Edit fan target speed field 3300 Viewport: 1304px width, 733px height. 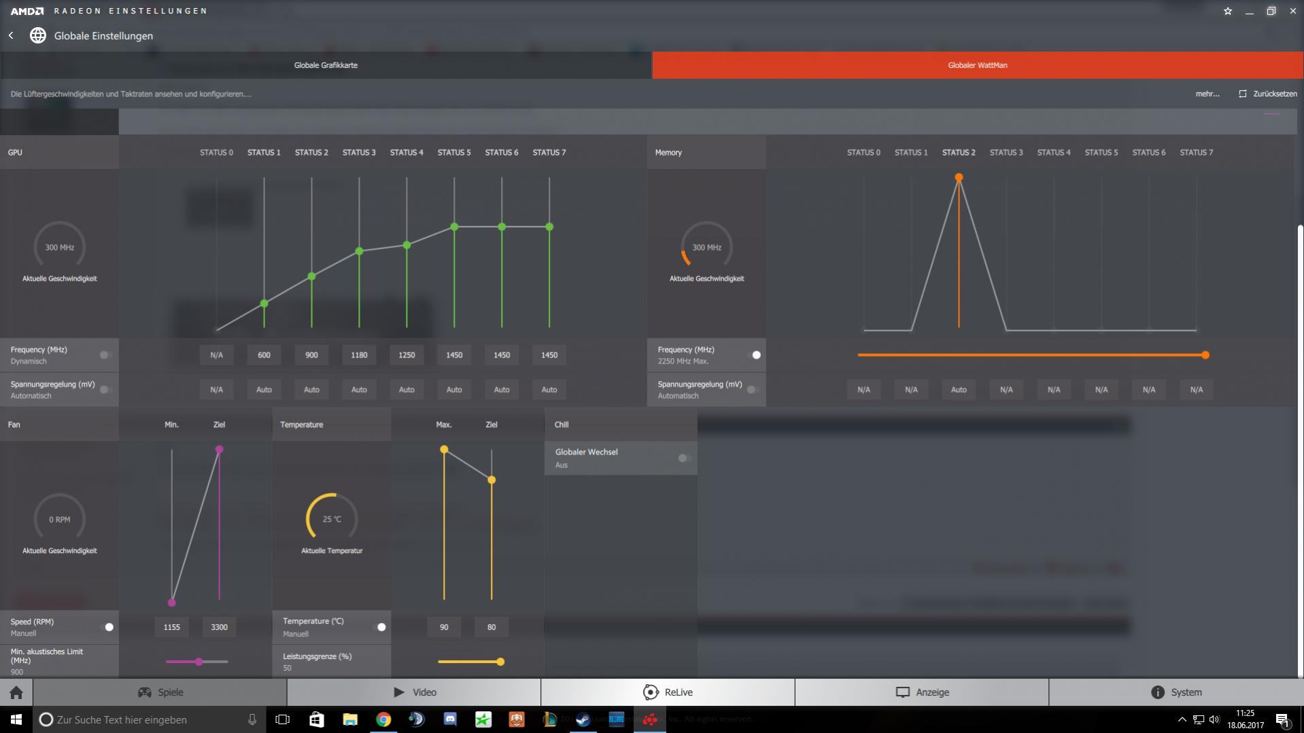219,627
